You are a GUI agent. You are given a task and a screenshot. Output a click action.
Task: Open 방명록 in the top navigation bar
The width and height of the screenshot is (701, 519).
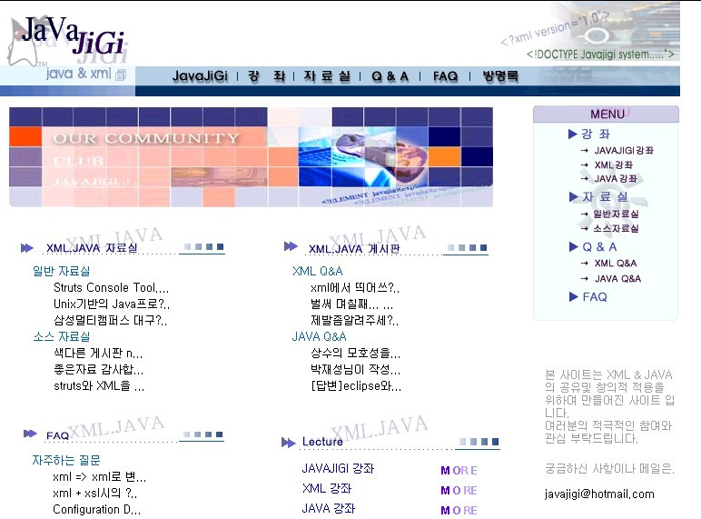coord(500,76)
